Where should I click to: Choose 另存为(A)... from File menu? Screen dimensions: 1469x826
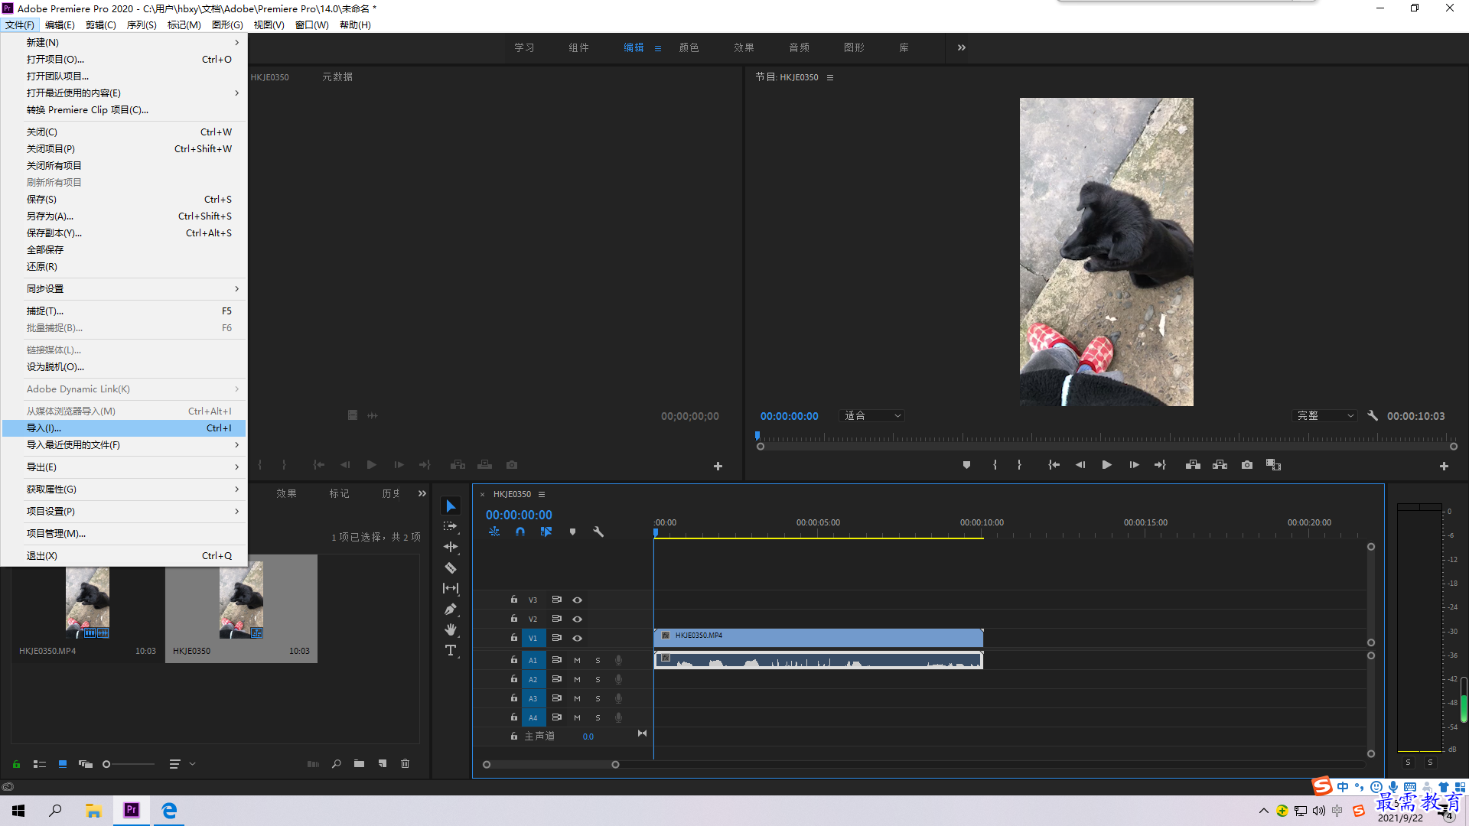(x=124, y=216)
